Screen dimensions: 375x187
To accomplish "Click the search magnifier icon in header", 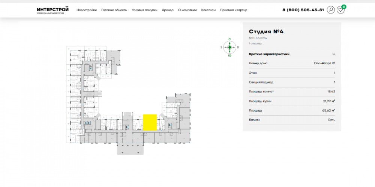I will tap(330, 10).
